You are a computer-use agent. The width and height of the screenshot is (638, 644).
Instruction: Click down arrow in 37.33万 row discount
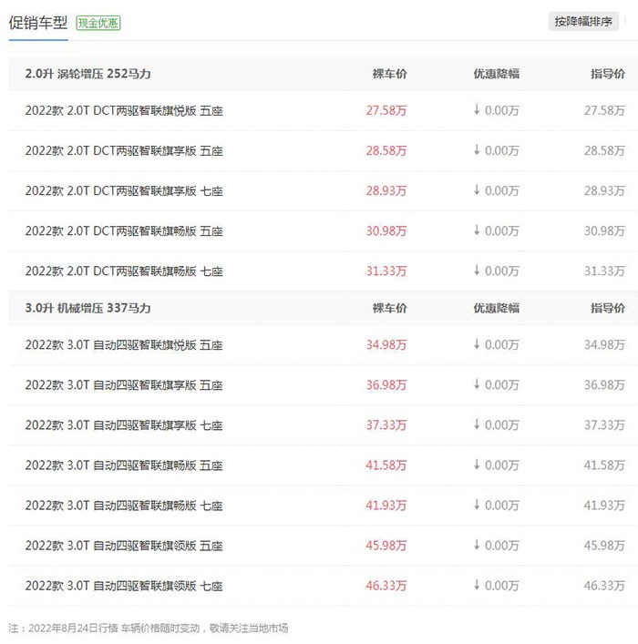pos(477,424)
